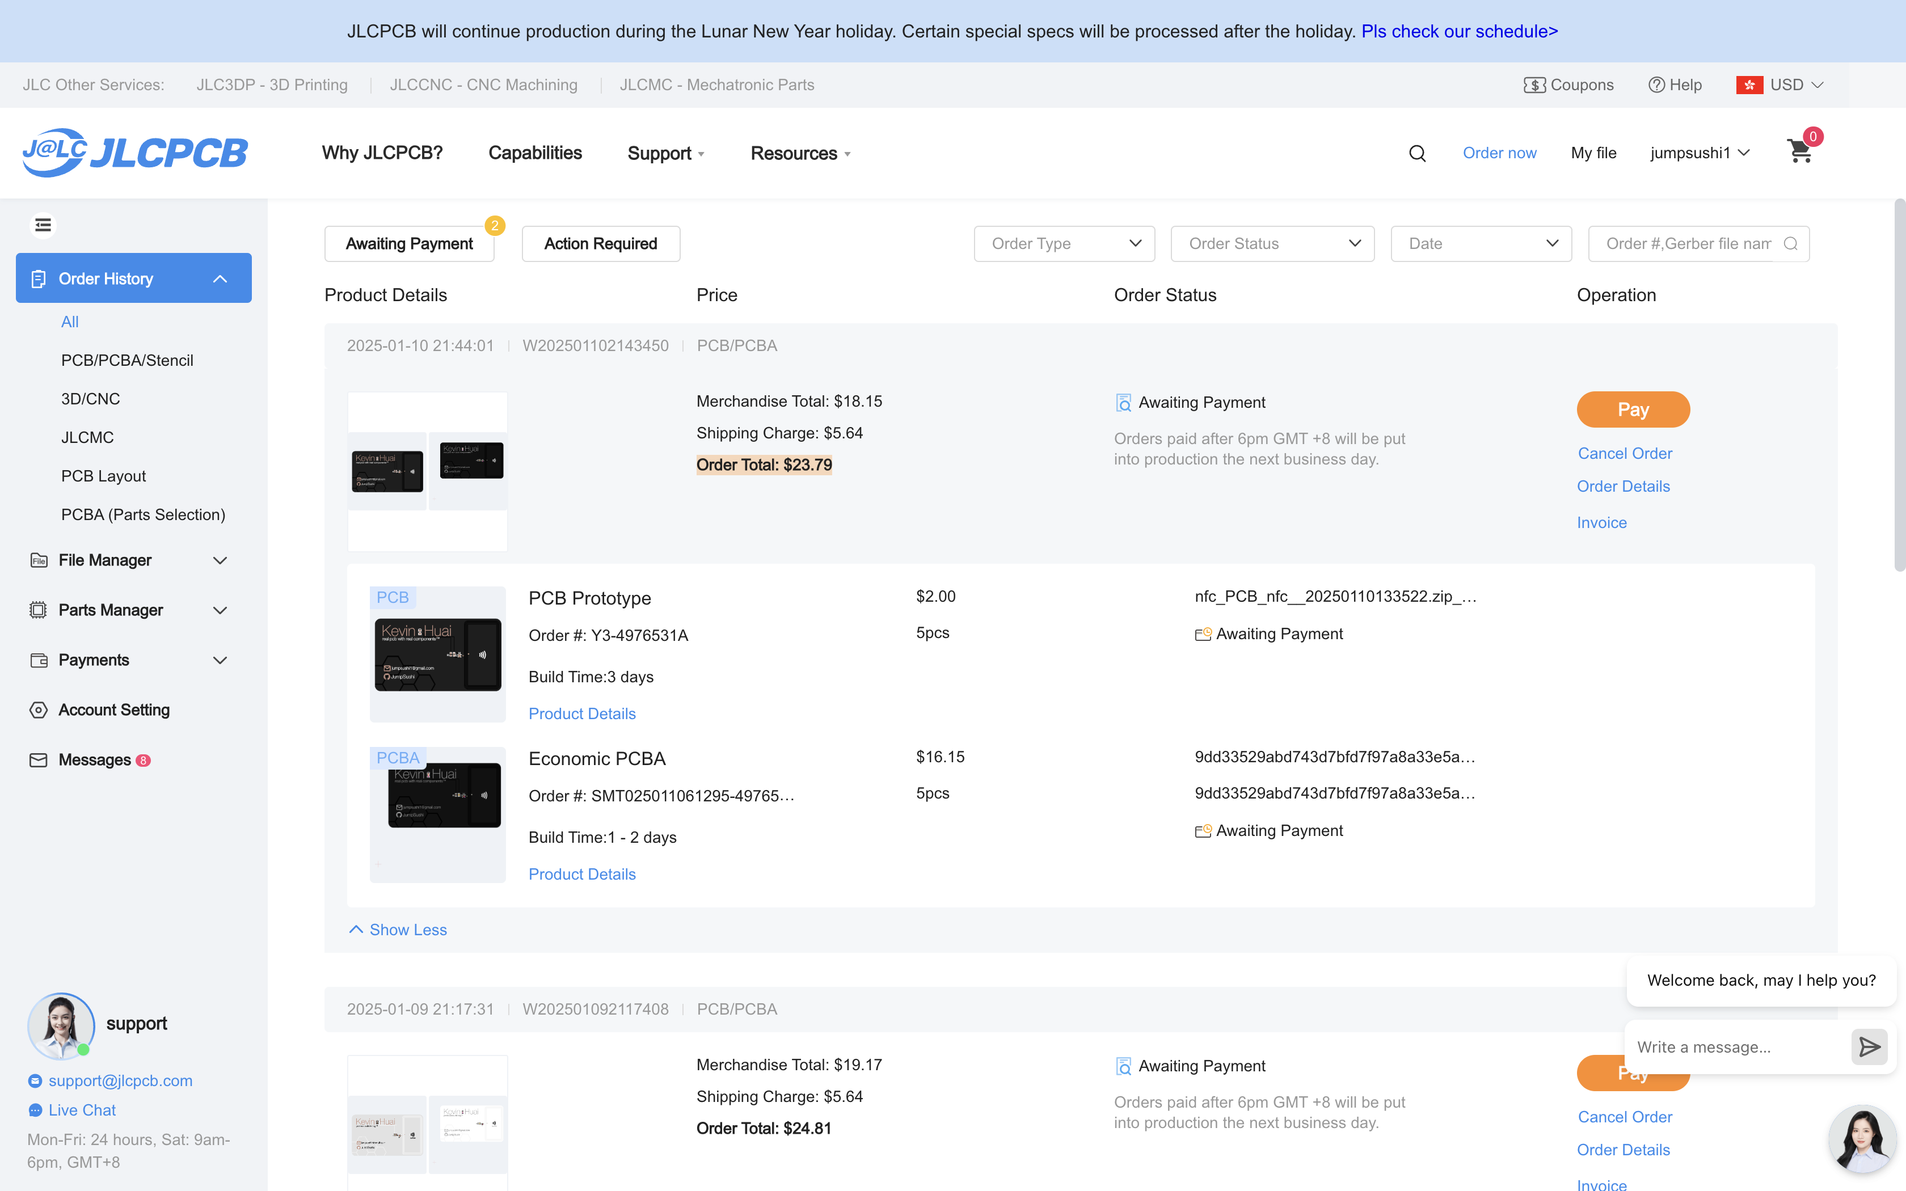
Task: Expand the Parts Manager section
Action: point(220,610)
